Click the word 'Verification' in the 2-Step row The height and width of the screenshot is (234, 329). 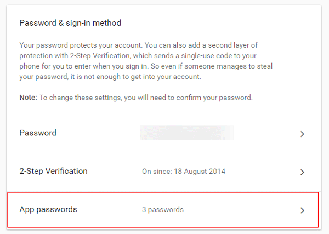(66, 172)
